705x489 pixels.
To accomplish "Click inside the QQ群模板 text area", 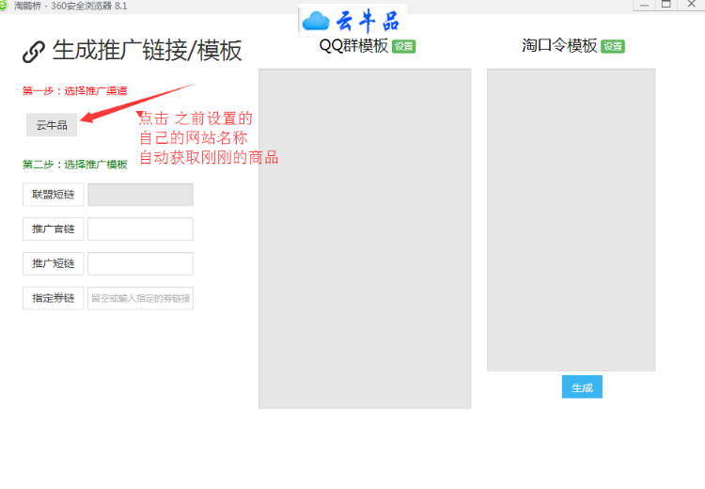I will [x=365, y=239].
